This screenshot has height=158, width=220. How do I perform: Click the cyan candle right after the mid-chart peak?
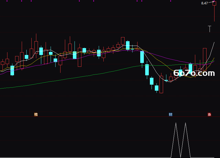coord(128,45)
